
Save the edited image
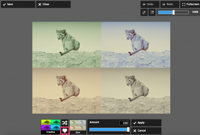[18, 4]
